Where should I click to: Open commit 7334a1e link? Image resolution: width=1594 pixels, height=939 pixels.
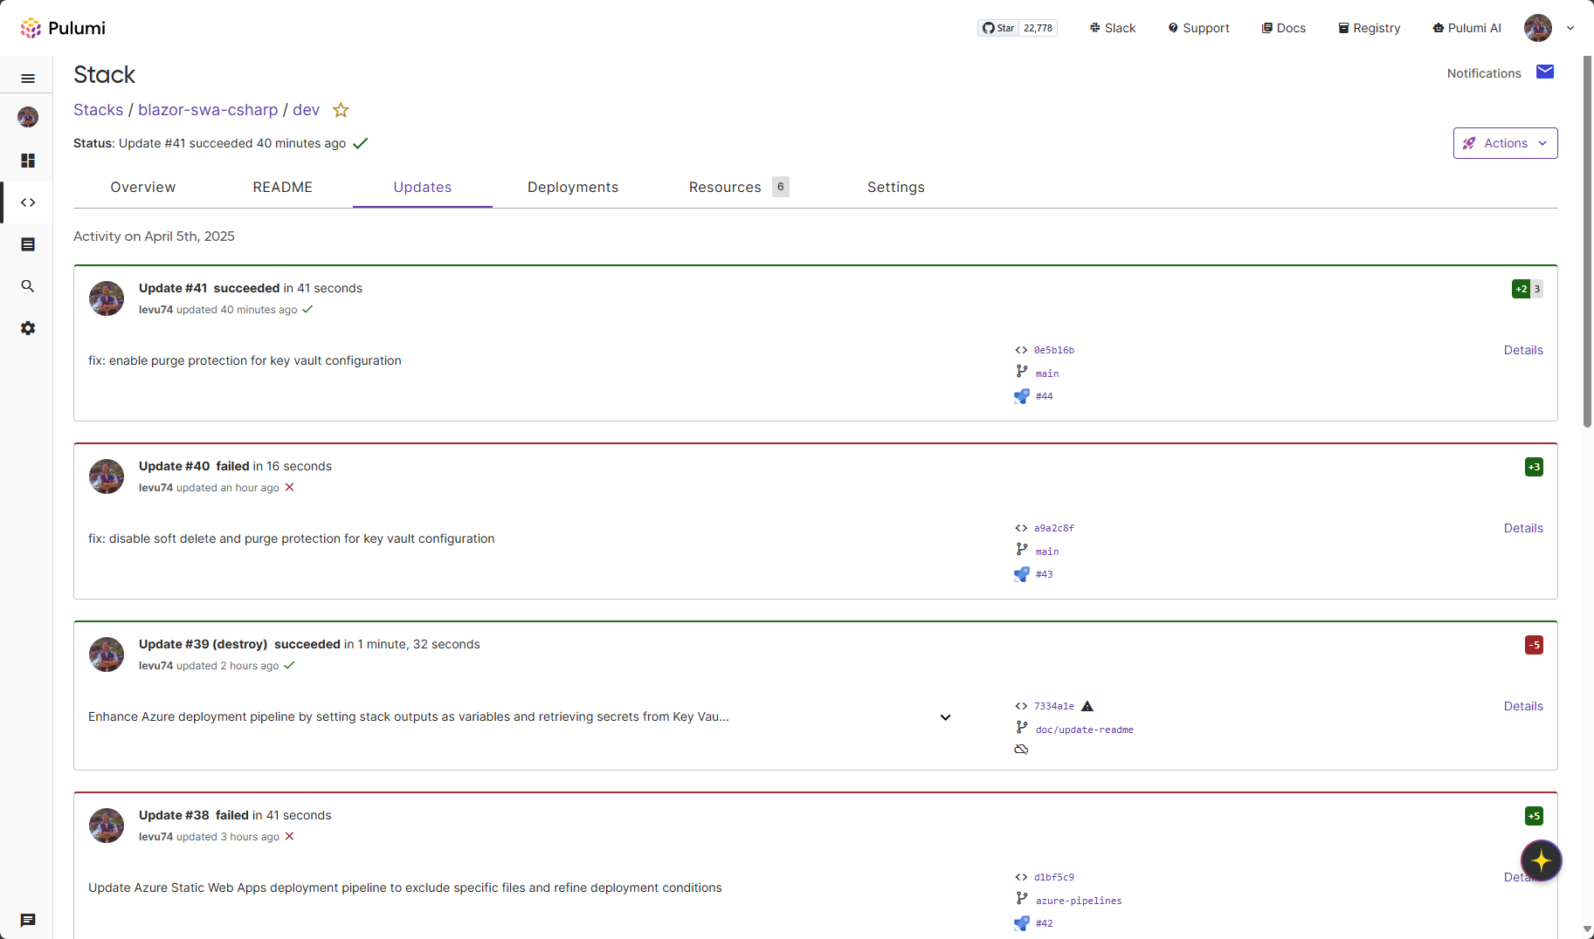pos(1054,706)
